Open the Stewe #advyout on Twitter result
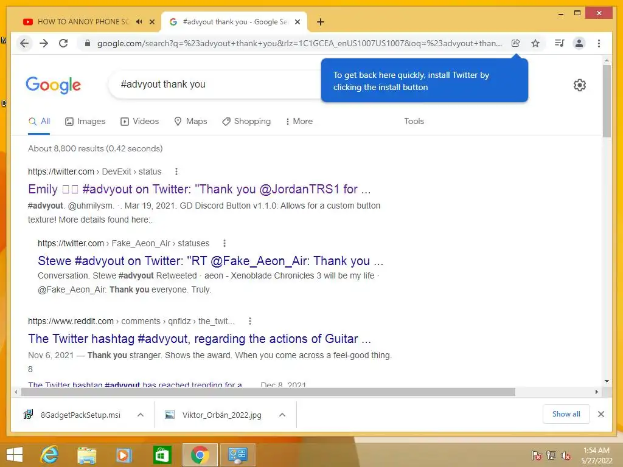Image resolution: width=623 pixels, height=467 pixels. (211, 261)
